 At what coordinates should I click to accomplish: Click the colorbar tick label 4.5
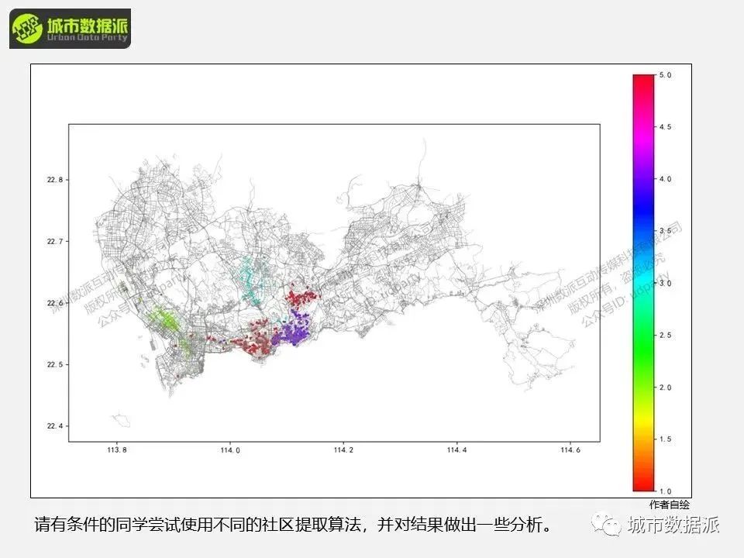(665, 127)
